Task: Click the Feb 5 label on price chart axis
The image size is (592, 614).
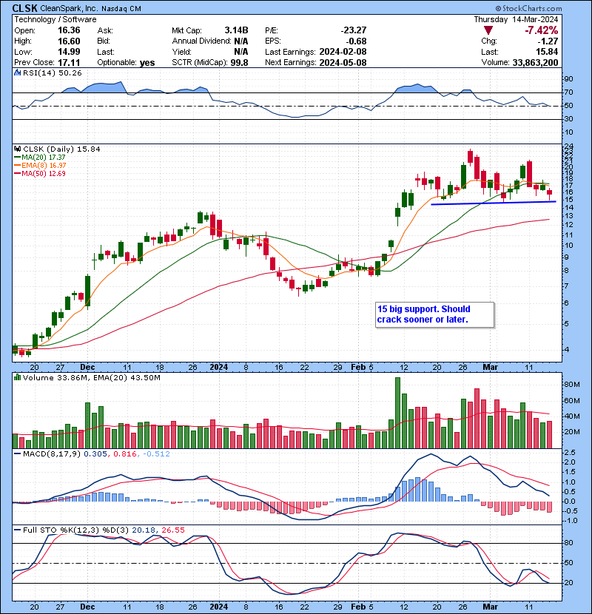Action: coord(362,367)
